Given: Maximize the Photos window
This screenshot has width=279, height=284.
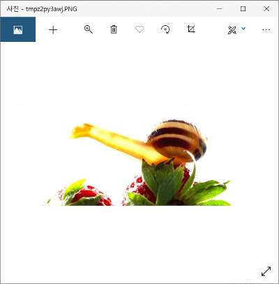Looking at the screenshot, I should click(243, 9).
